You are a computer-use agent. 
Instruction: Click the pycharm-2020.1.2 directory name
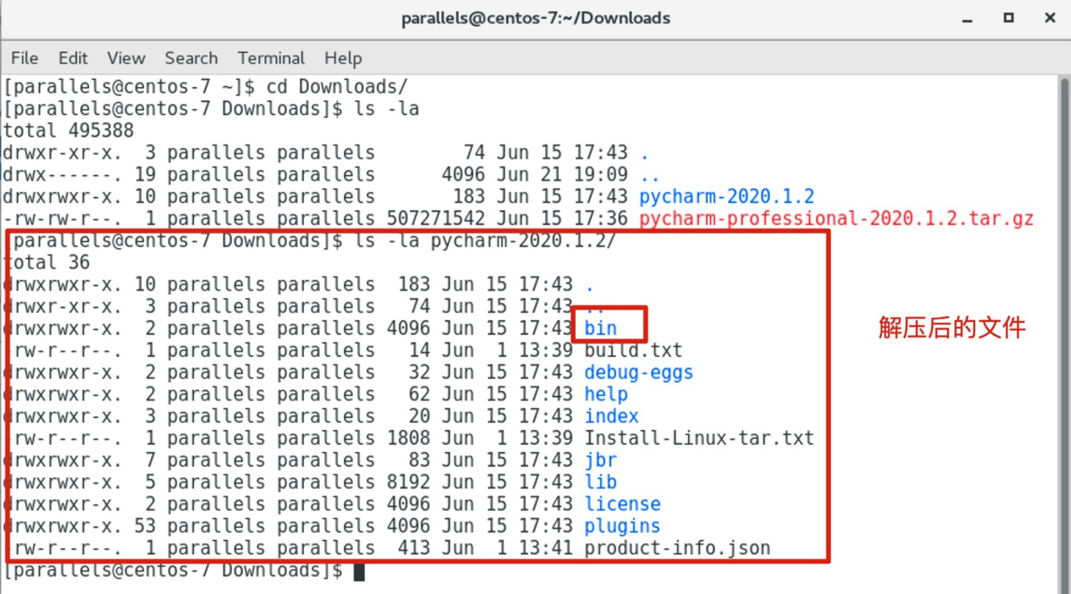point(726,196)
